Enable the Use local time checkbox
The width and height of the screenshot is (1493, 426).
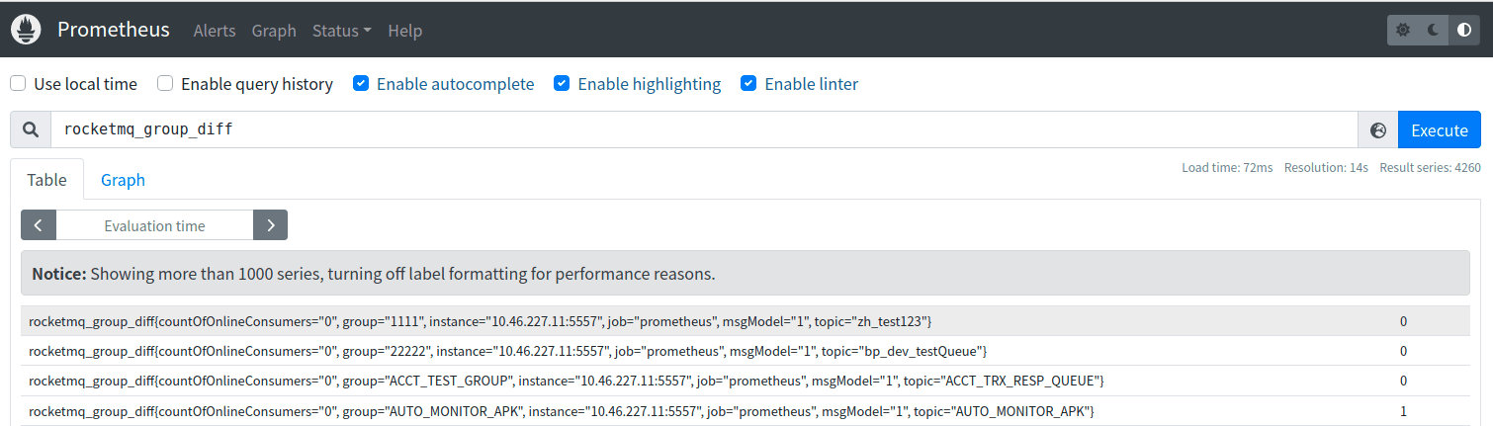[18, 84]
